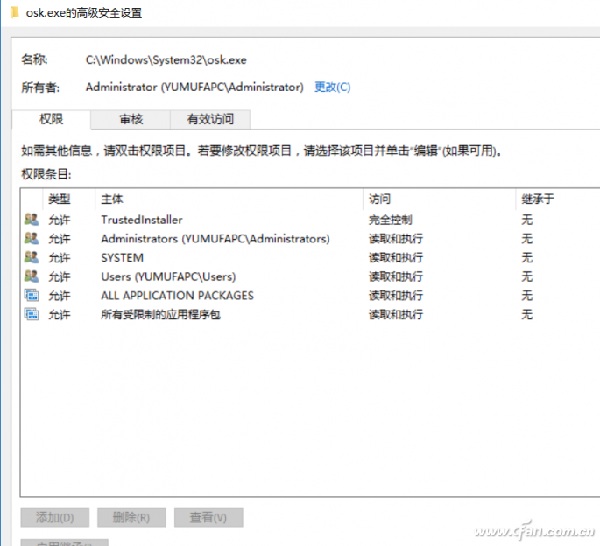Click 读取和执行 in the Users row
This screenshot has height=546, width=600.
[x=396, y=276]
